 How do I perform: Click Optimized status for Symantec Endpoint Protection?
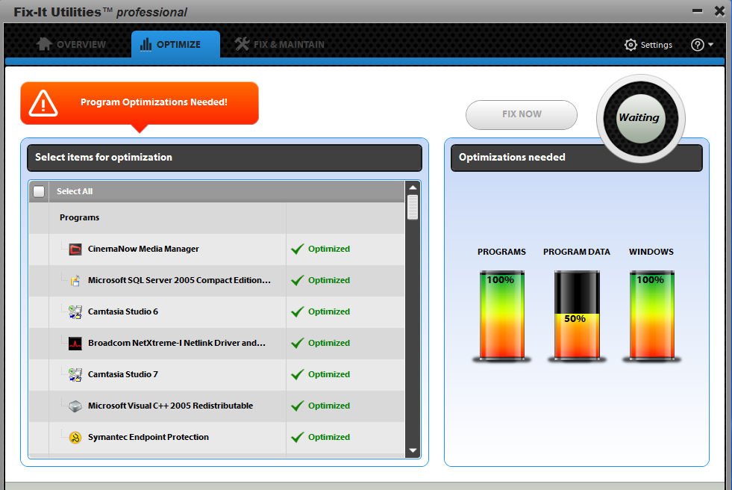(328, 437)
